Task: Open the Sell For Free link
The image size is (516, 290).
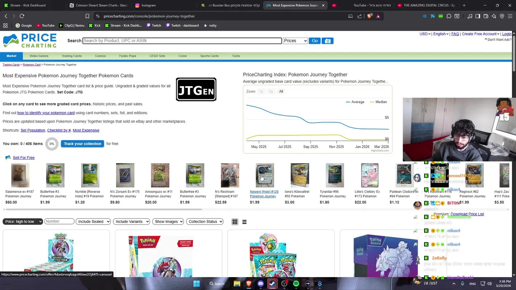Action: (x=24, y=157)
